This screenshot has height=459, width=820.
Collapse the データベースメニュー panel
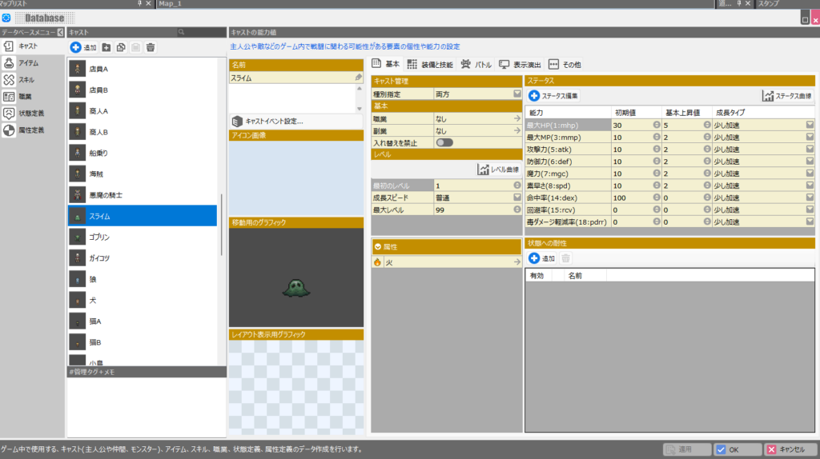[59, 32]
